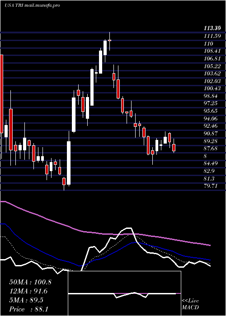Select the 108.41 price axis label
This screenshot has width=226, height=316.
click(212, 51)
